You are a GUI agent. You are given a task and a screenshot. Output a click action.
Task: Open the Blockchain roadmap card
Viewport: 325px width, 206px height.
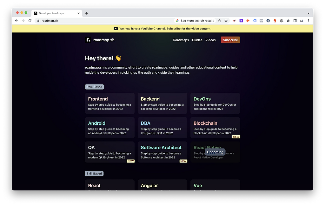pyautogui.click(x=215, y=128)
